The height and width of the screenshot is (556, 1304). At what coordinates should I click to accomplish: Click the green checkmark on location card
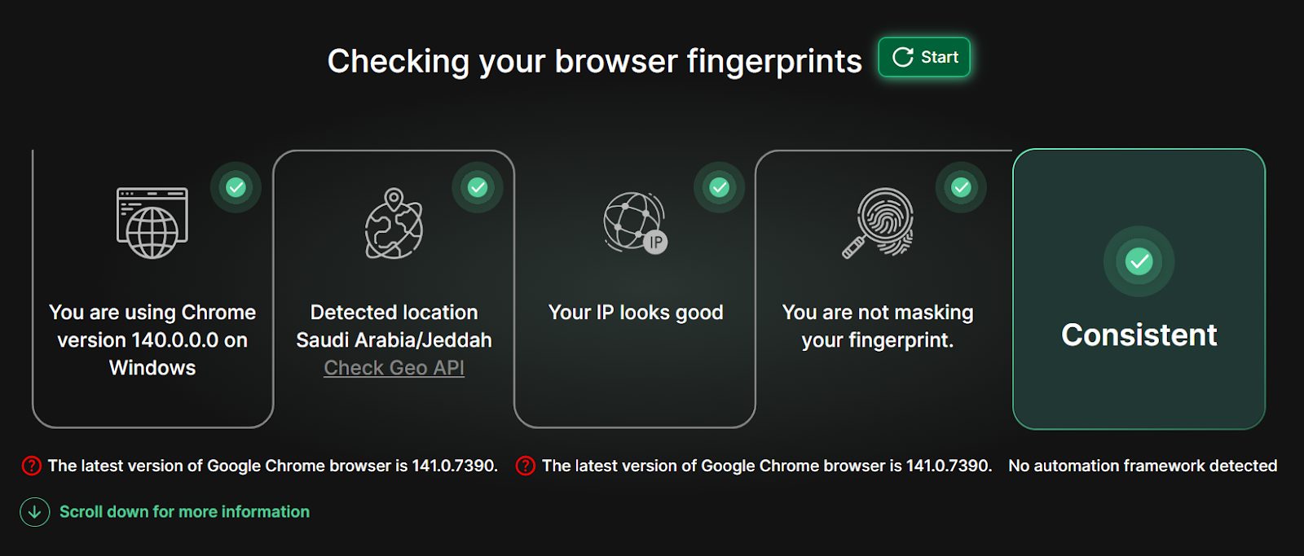pyautogui.click(x=478, y=187)
